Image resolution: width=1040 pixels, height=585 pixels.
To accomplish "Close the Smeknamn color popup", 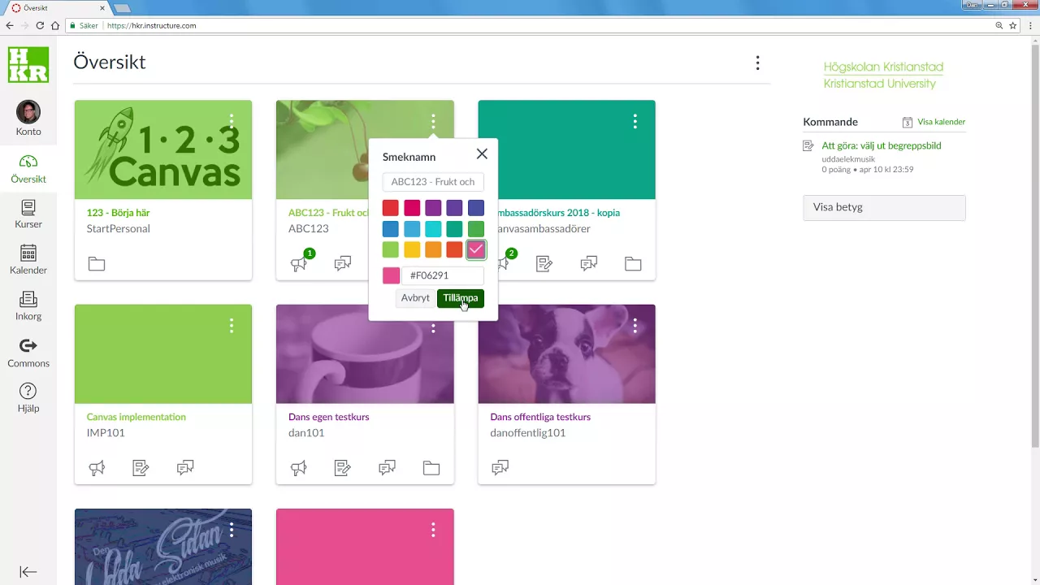I will [x=482, y=154].
